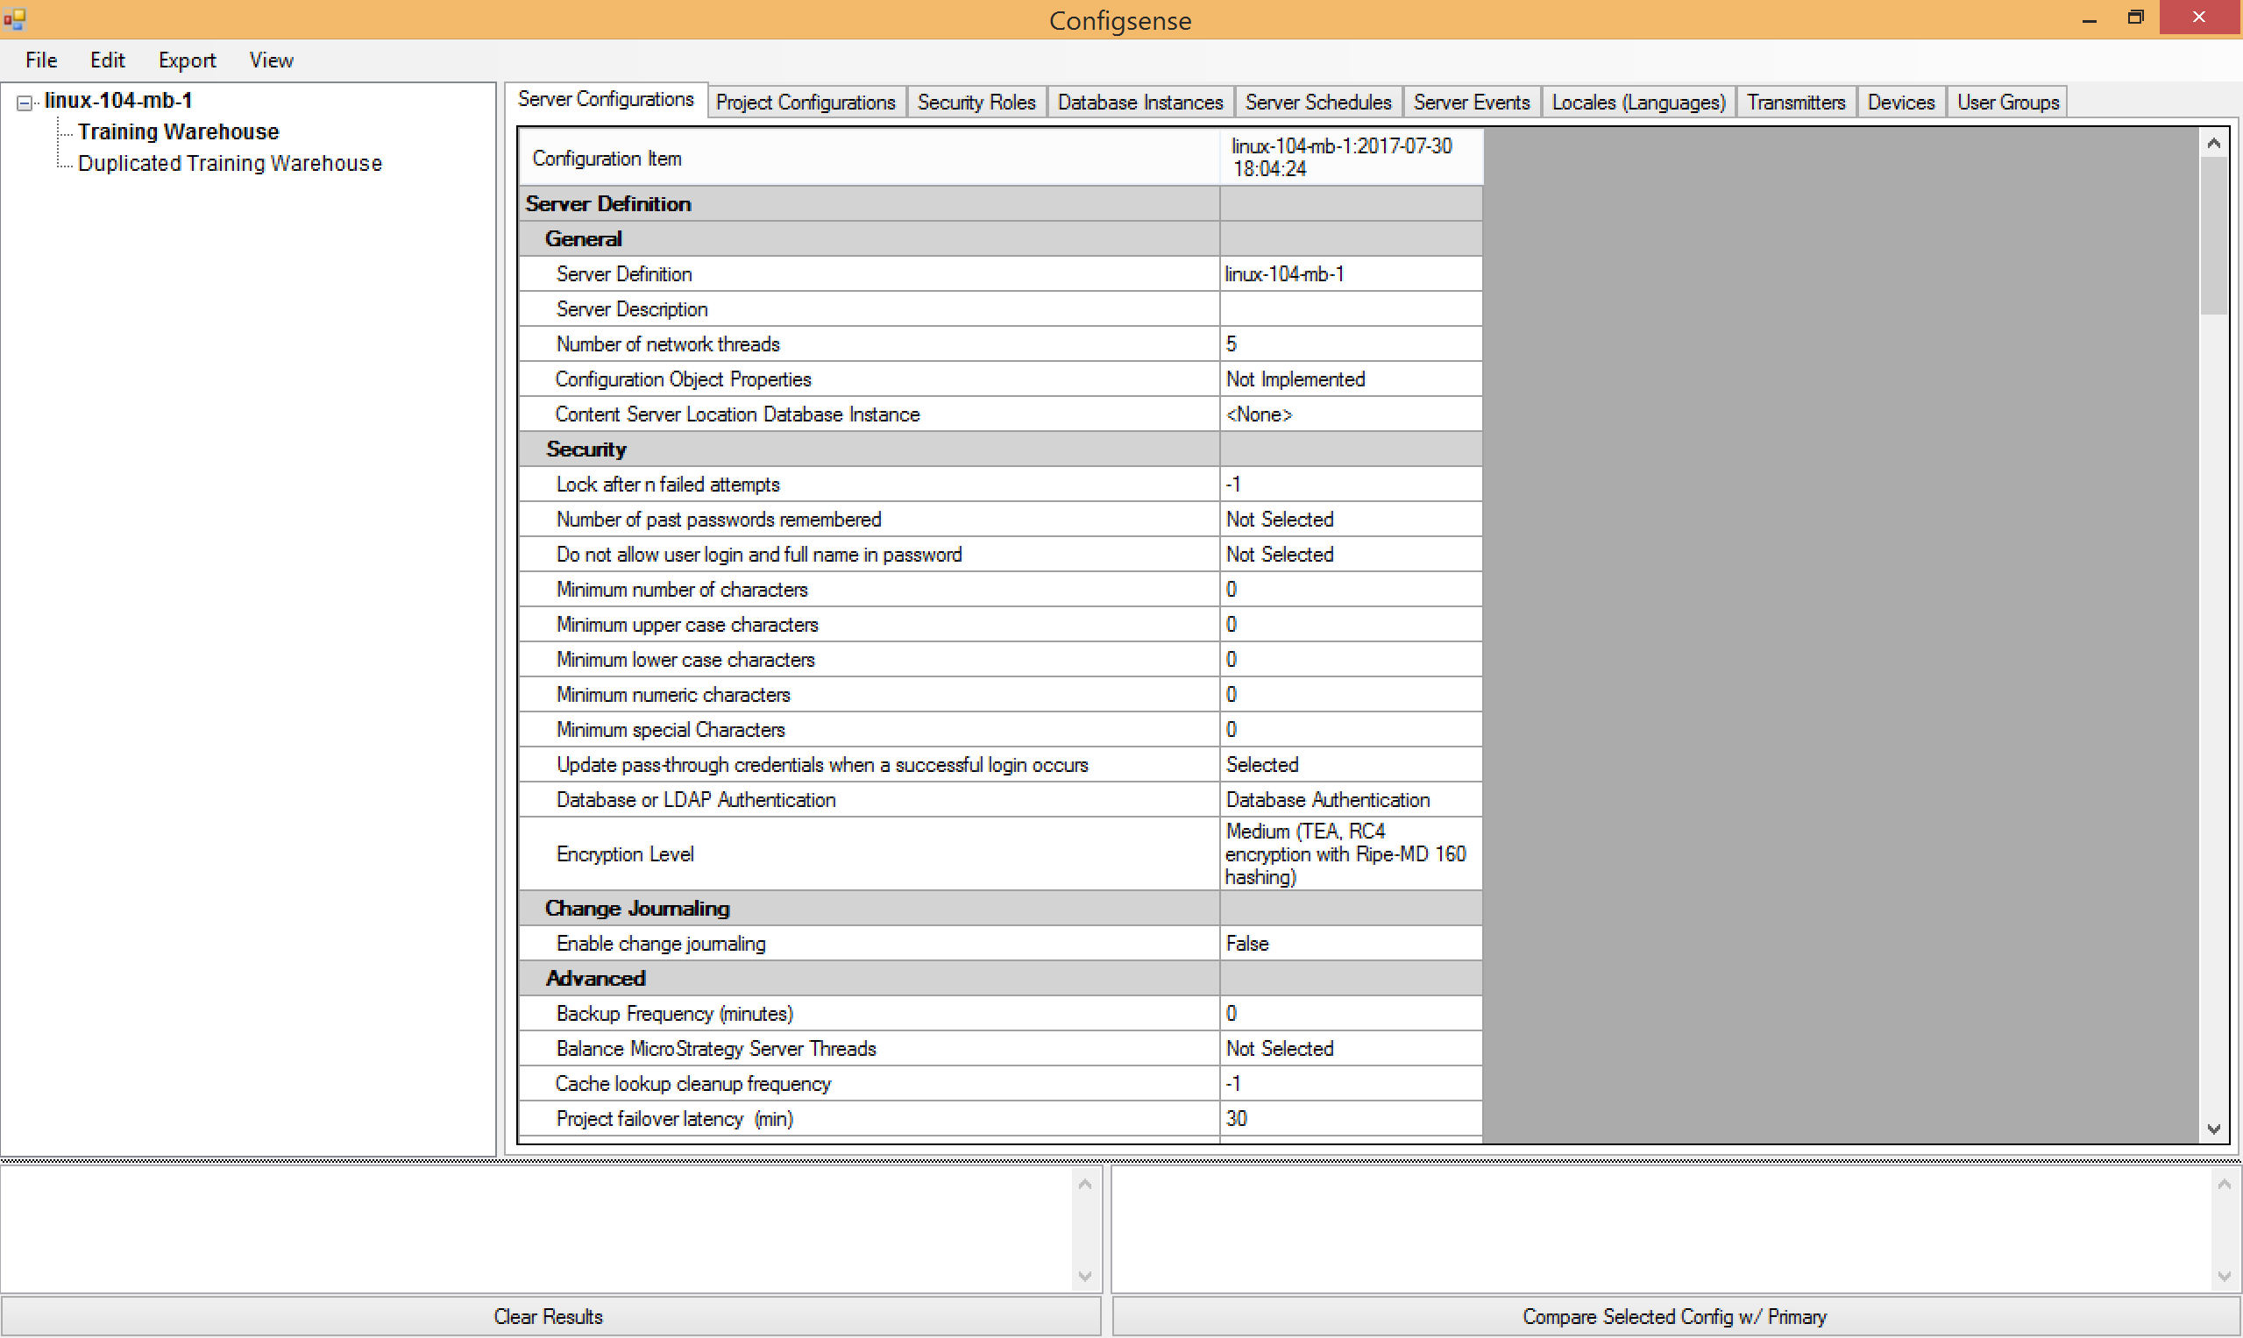Click the configuration grid vertical scrollbar thumb
Screen dimensions: 2243x1338
2212,235
